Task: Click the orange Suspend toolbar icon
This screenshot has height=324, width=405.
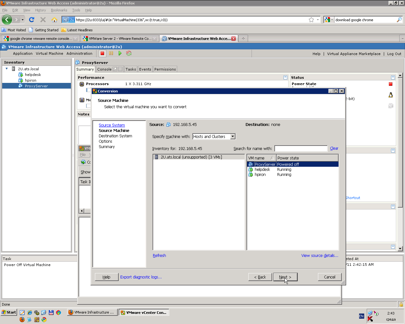Action: point(111,53)
